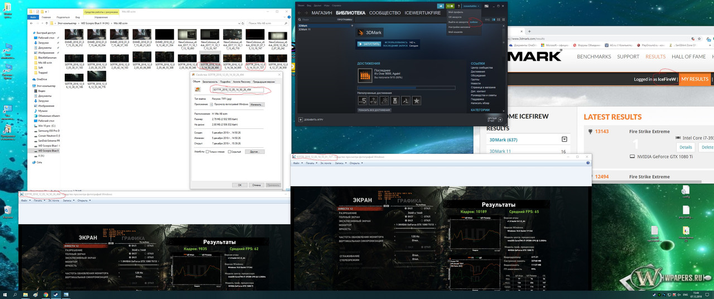Viewport: 714px width, 299px height.
Task: Bookmark the 3dmark.com page with star icon
Action: click(x=699, y=39)
